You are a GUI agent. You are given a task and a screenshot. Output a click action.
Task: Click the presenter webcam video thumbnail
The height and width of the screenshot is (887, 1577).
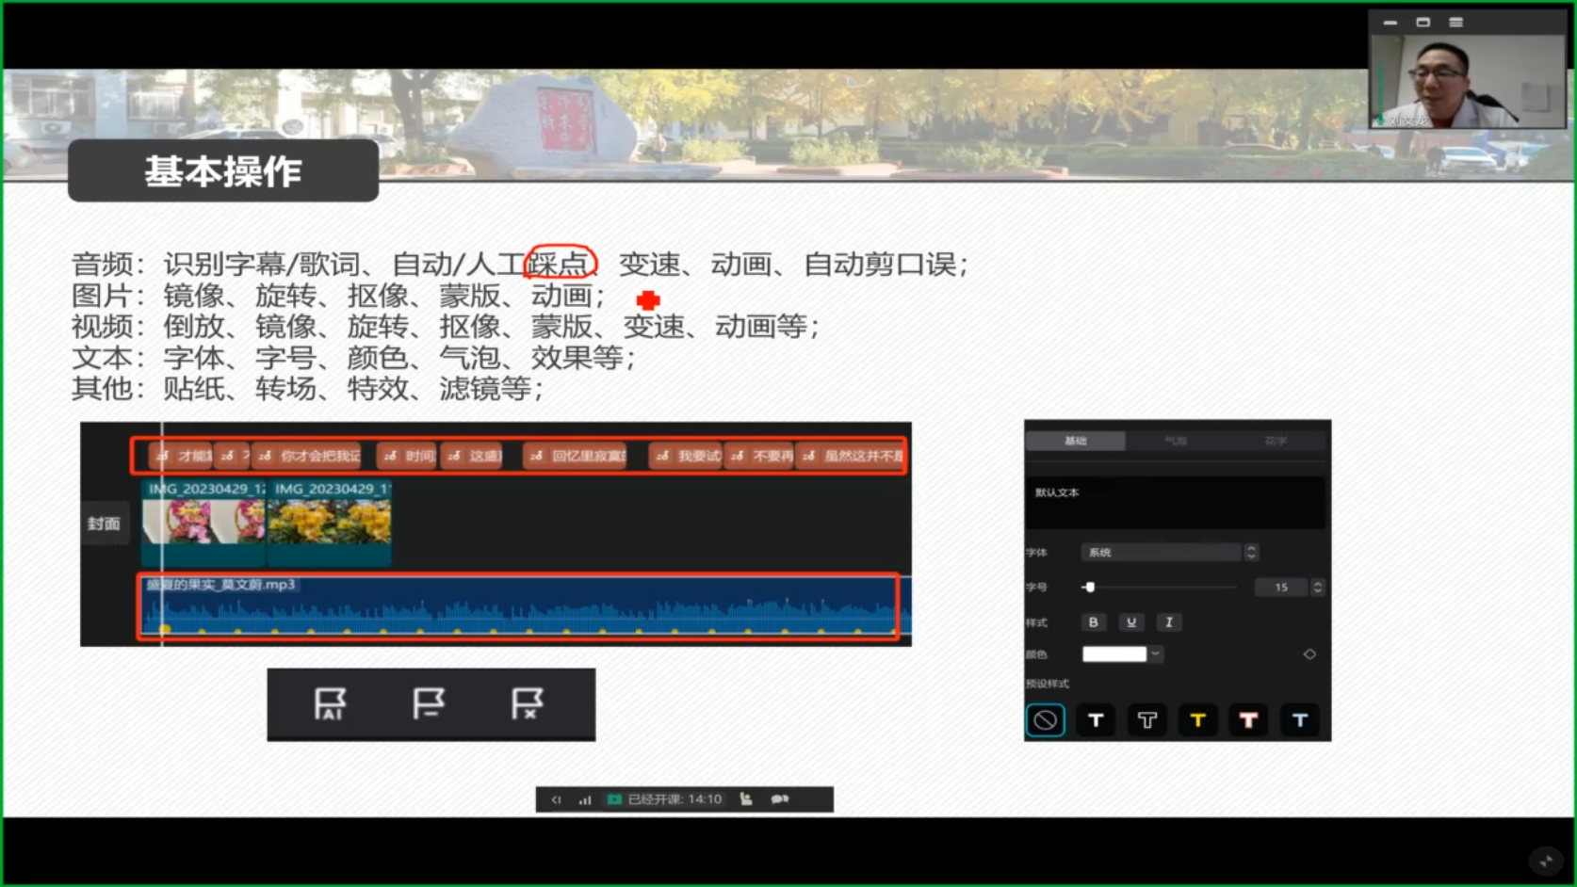click(x=1467, y=82)
